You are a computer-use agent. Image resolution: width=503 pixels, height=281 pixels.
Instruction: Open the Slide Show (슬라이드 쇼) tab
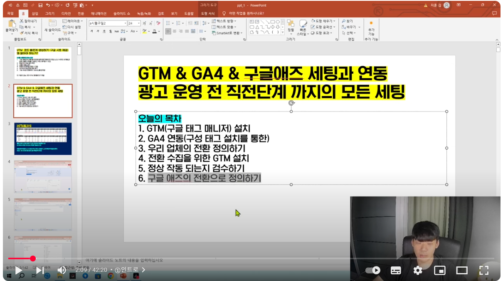pos(122,13)
